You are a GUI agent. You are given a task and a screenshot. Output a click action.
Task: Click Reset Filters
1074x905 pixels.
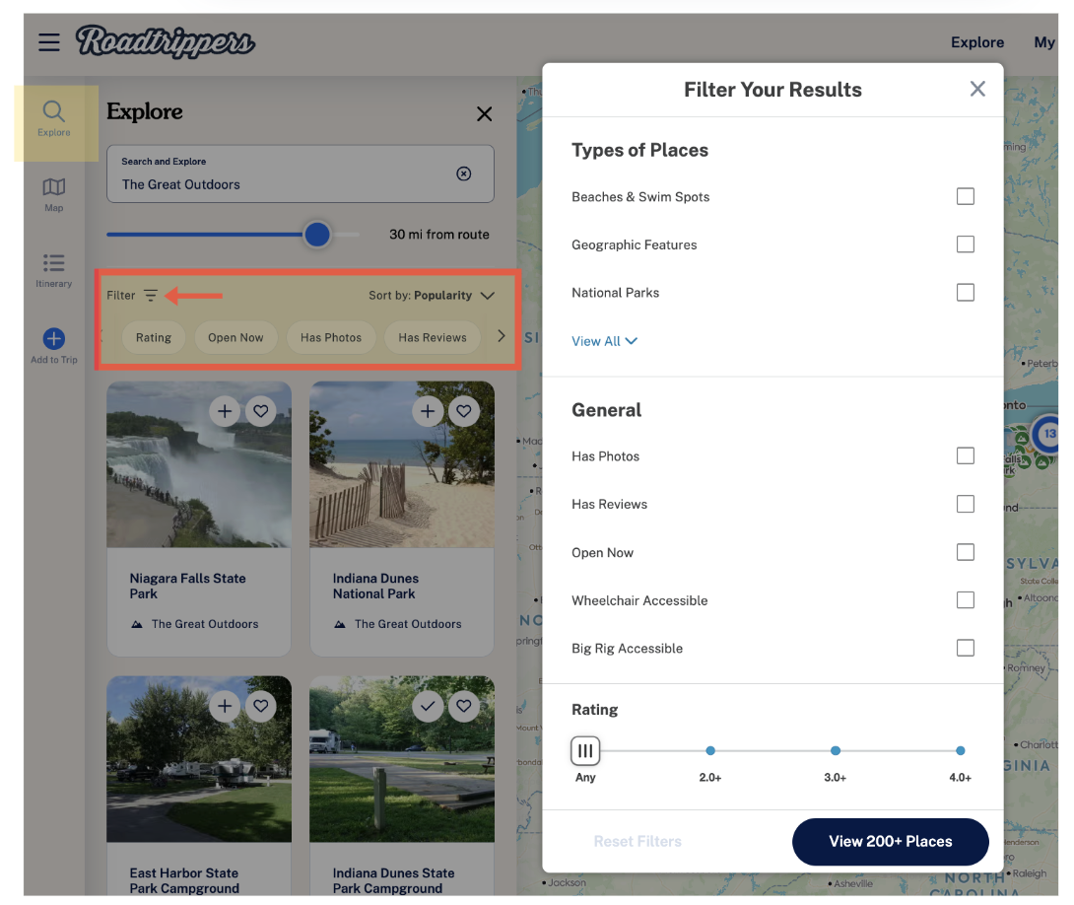(637, 841)
